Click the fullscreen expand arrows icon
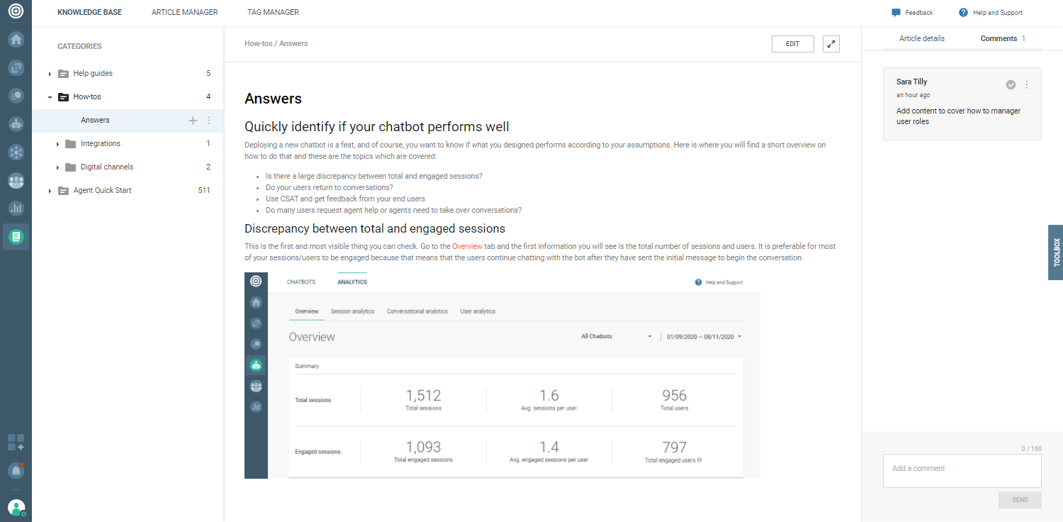The image size is (1063, 522). click(x=831, y=44)
